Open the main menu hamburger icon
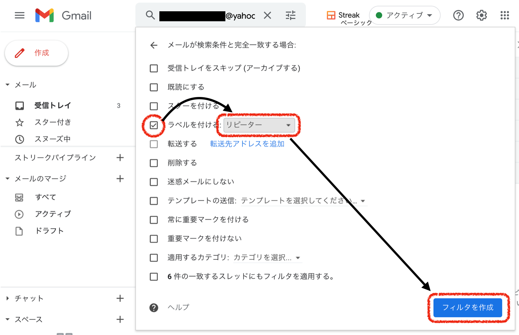Image resolution: width=519 pixels, height=335 pixels. pos(20,15)
